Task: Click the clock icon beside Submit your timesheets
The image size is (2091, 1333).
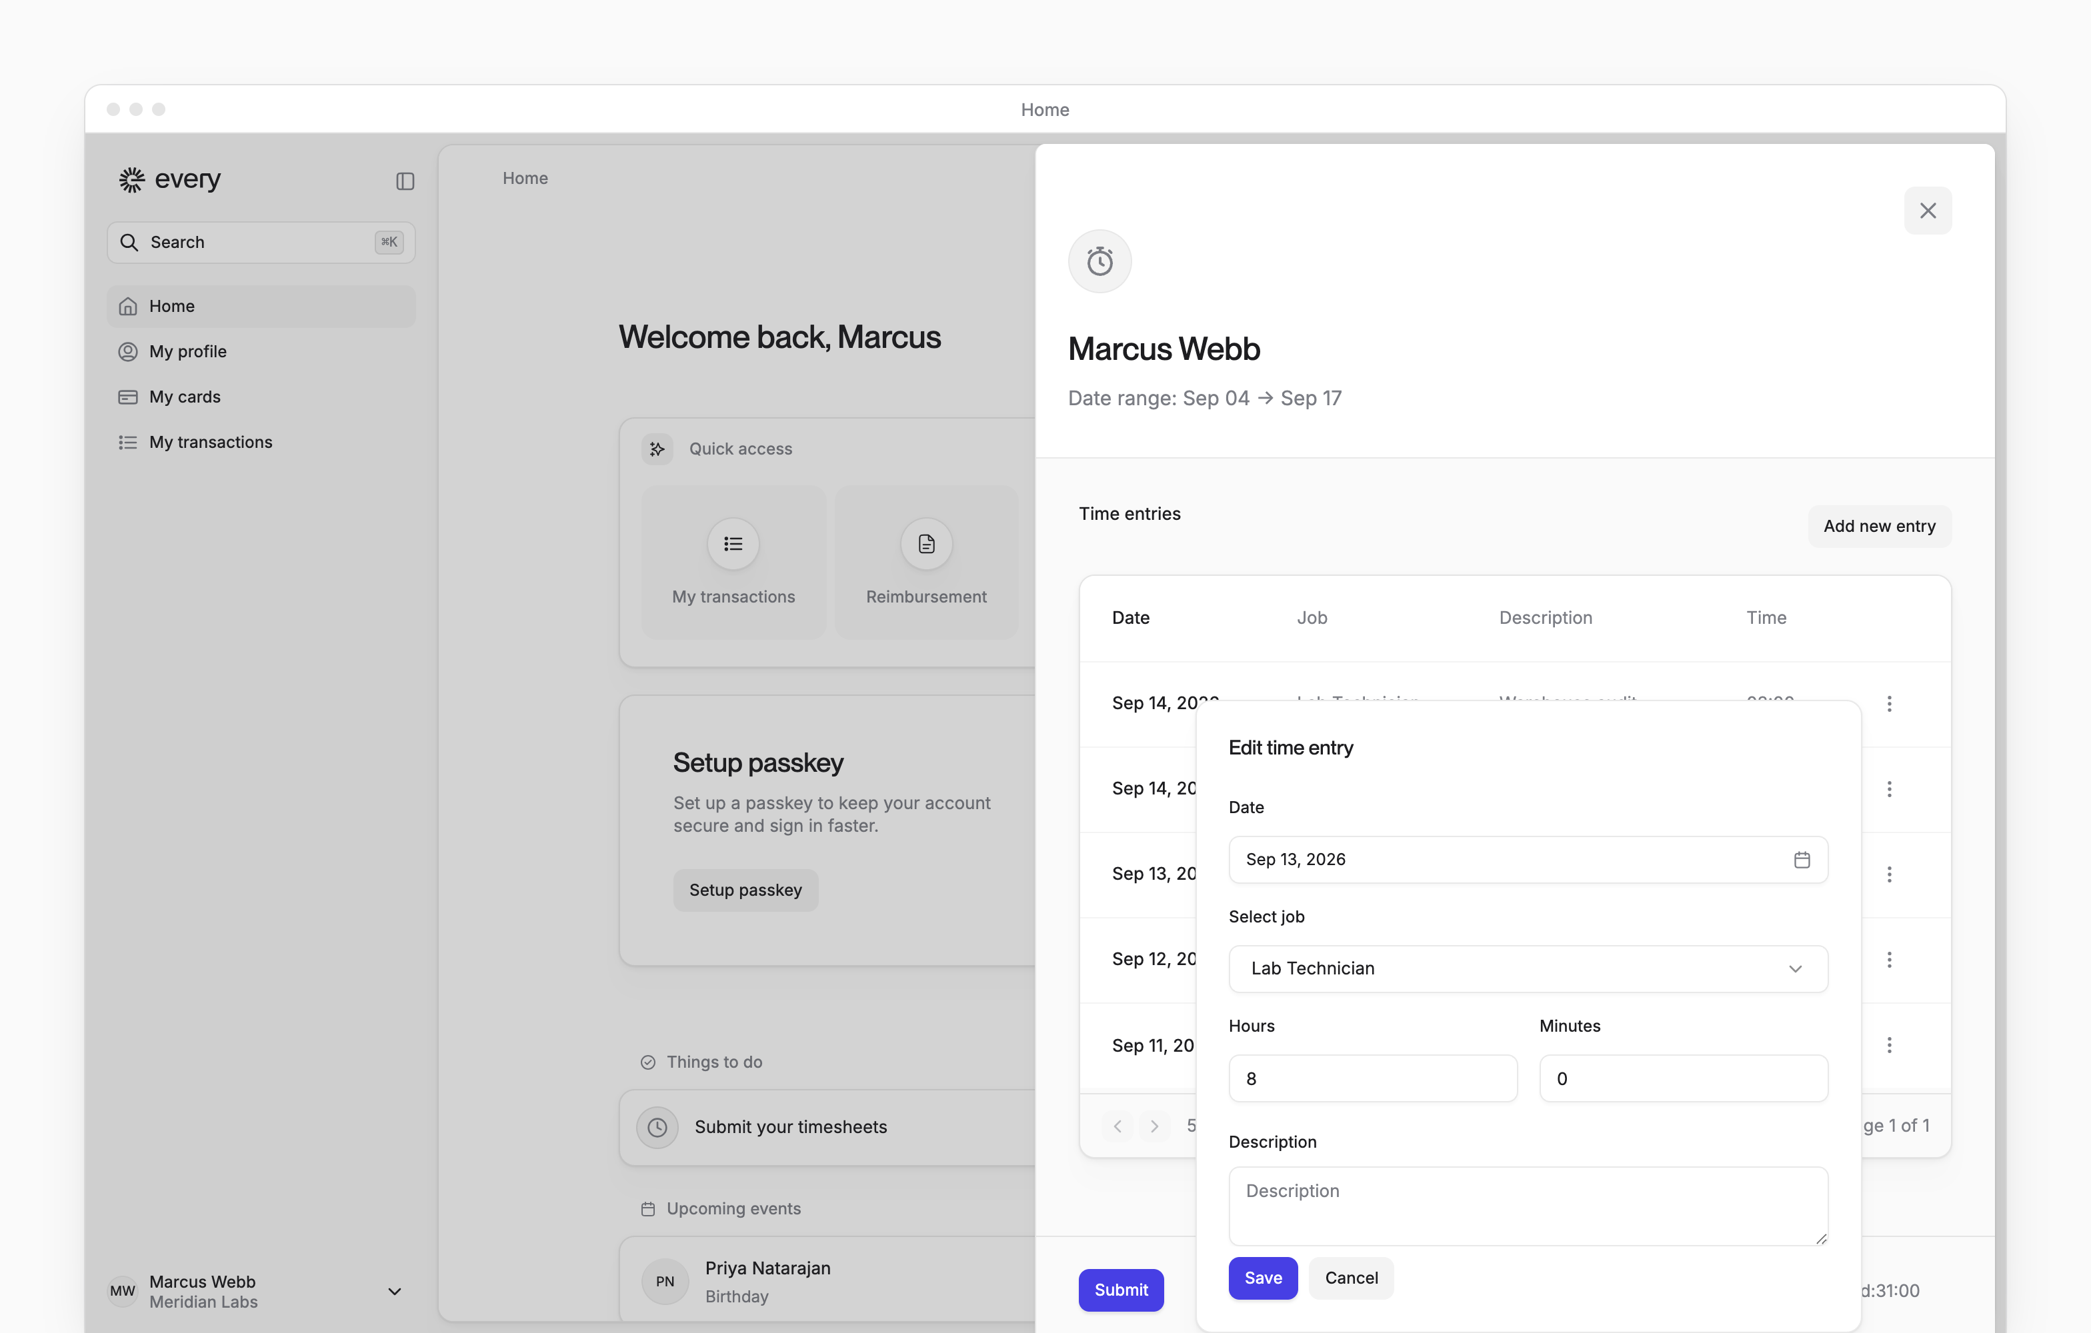Action: (x=657, y=1126)
